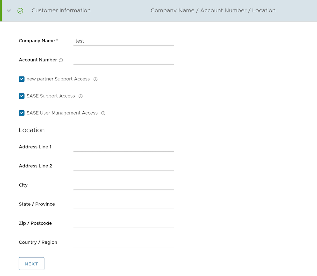The height and width of the screenshot is (276, 317).
Task: Click the Zip / Postcode field
Action: [x=124, y=223]
